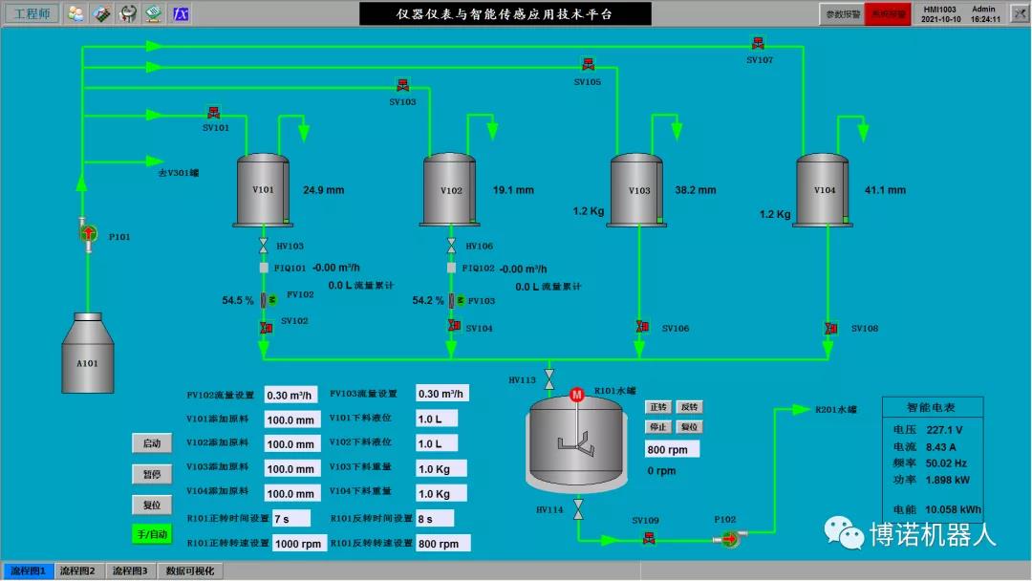
Task: Click the R101 mixer motor M icon
Action: pos(576,395)
